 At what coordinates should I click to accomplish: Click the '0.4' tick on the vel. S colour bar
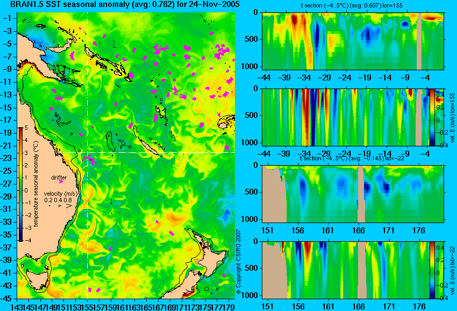coord(439,248)
